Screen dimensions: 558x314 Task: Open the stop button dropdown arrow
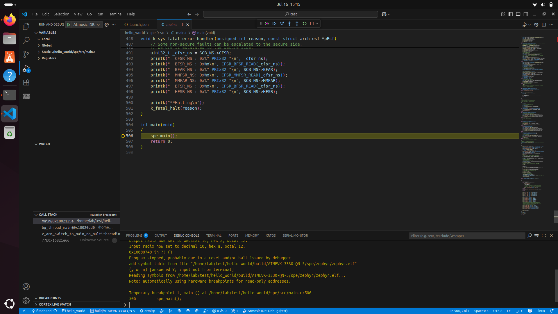click(x=317, y=24)
